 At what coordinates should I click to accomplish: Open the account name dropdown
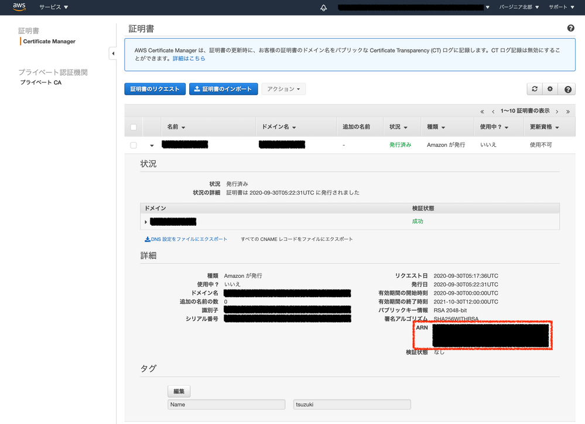coord(414,7)
